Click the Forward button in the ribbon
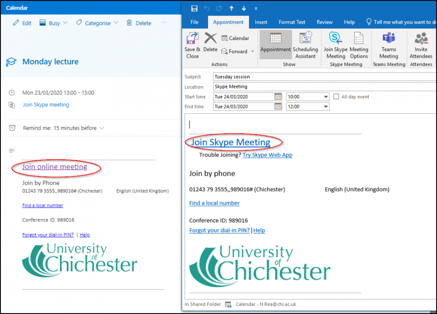437x314 pixels. [234, 51]
